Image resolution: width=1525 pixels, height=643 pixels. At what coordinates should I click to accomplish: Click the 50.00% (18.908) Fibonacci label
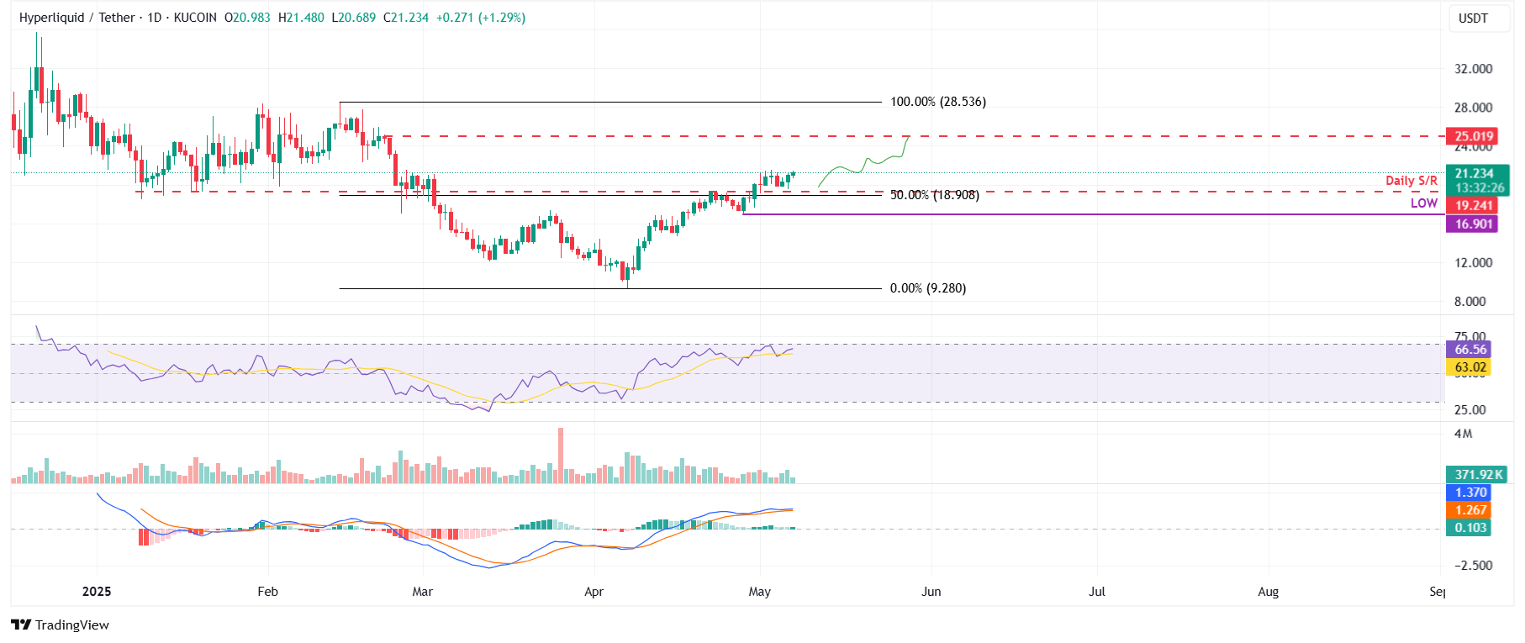point(934,195)
